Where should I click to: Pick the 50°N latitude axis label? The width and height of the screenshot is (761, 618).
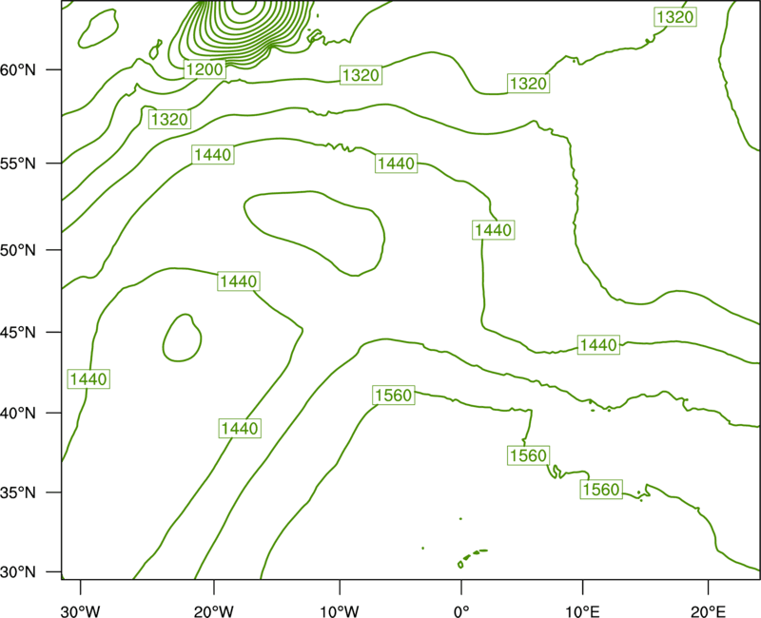pos(18,250)
